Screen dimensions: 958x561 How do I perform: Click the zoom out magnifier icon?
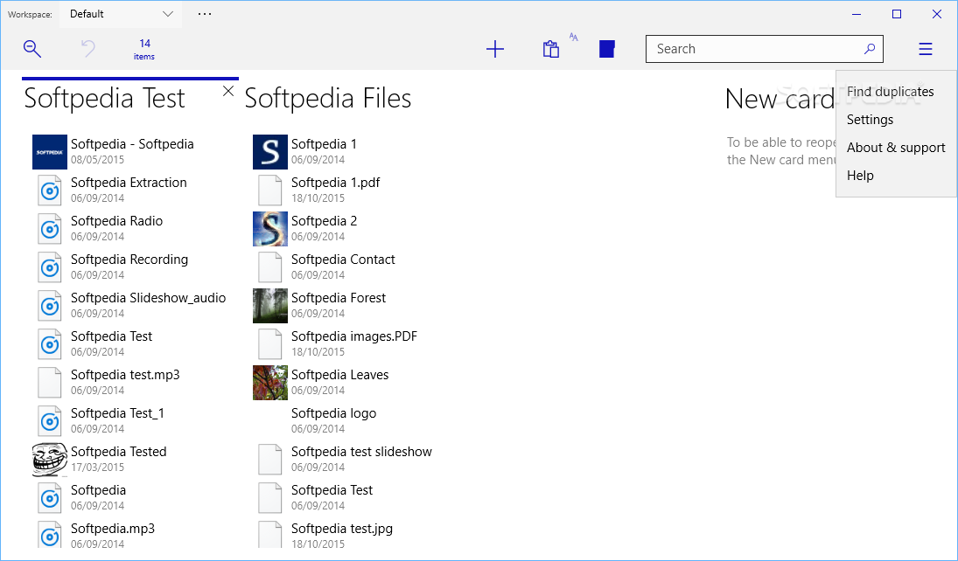32,49
